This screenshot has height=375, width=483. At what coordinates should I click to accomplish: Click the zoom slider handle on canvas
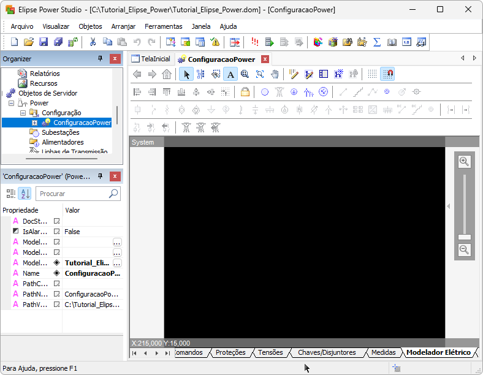(464, 237)
